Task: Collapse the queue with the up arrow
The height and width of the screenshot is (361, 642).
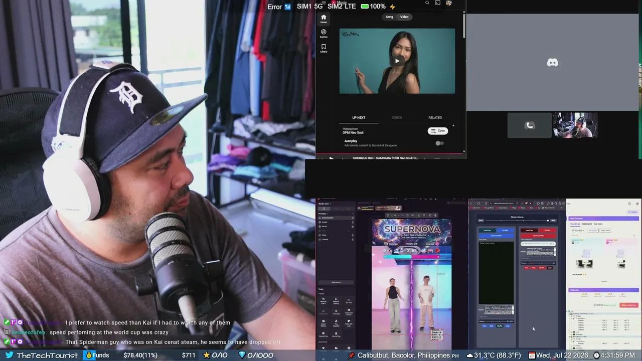Action: point(453,125)
